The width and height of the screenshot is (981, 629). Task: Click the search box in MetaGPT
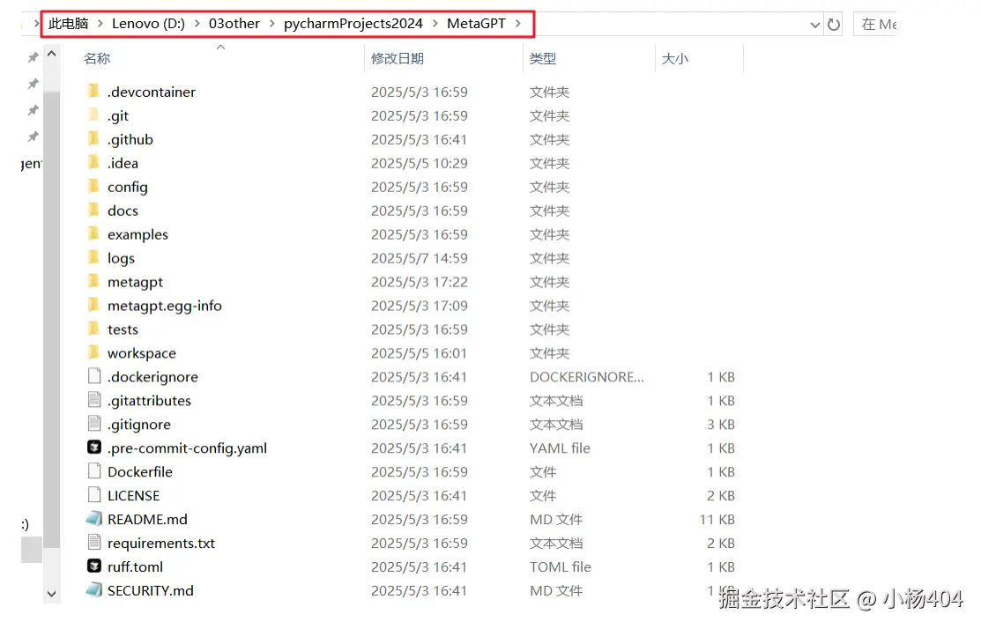pyautogui.click(x=876, y=25)
